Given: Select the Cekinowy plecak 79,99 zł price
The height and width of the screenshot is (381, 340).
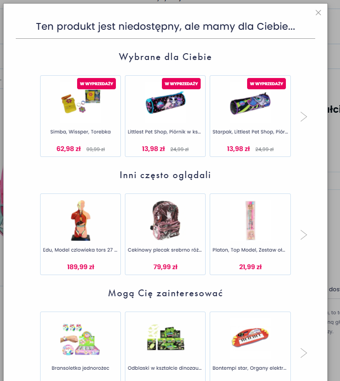Looking at the screenshot, I should 165,266.
